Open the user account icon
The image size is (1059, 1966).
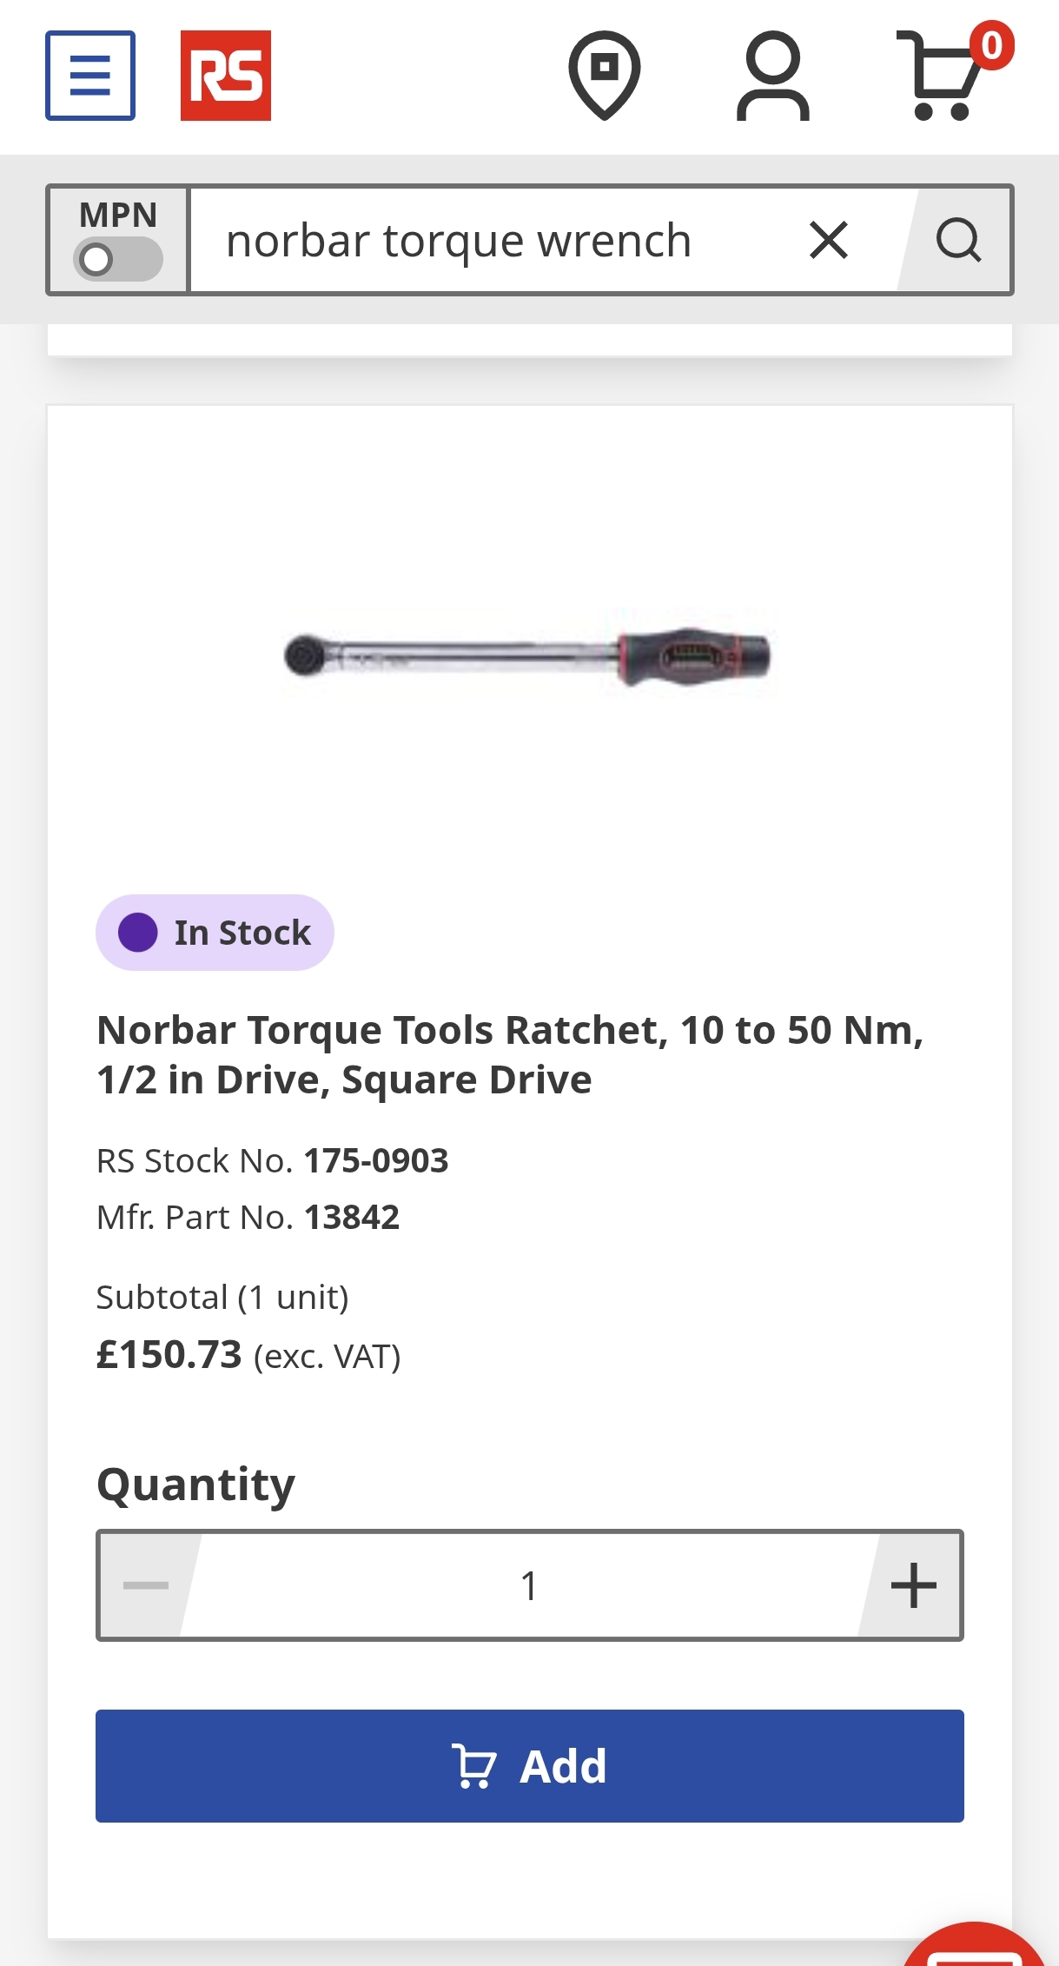(x=772, y=76)
